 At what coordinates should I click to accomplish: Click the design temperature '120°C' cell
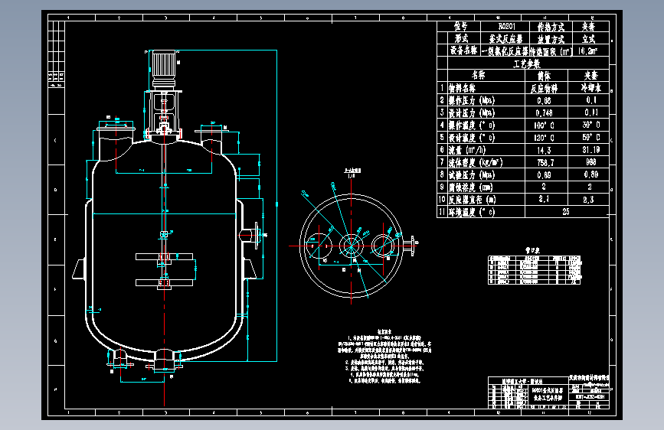(x=544, y=138)
